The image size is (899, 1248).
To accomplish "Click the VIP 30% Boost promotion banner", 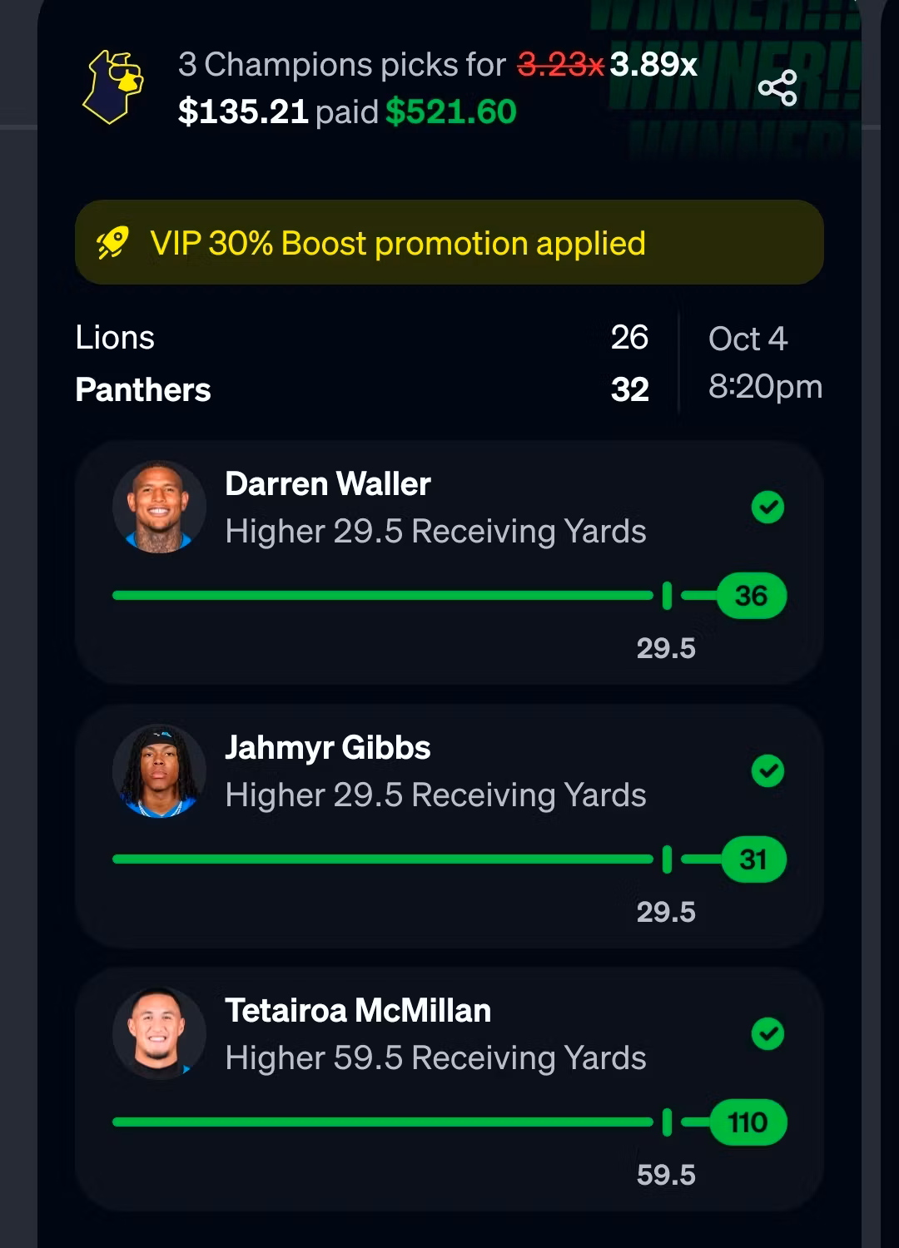I will [449, 242].
